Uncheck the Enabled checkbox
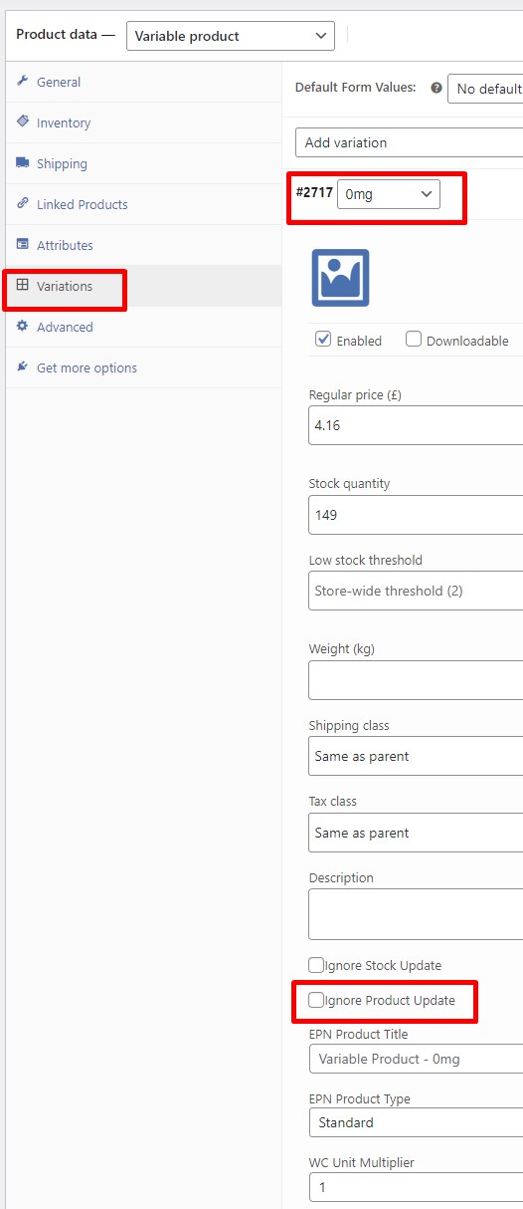The height and width of the screenshot is (1209, 523). click(x=323, y=340)
